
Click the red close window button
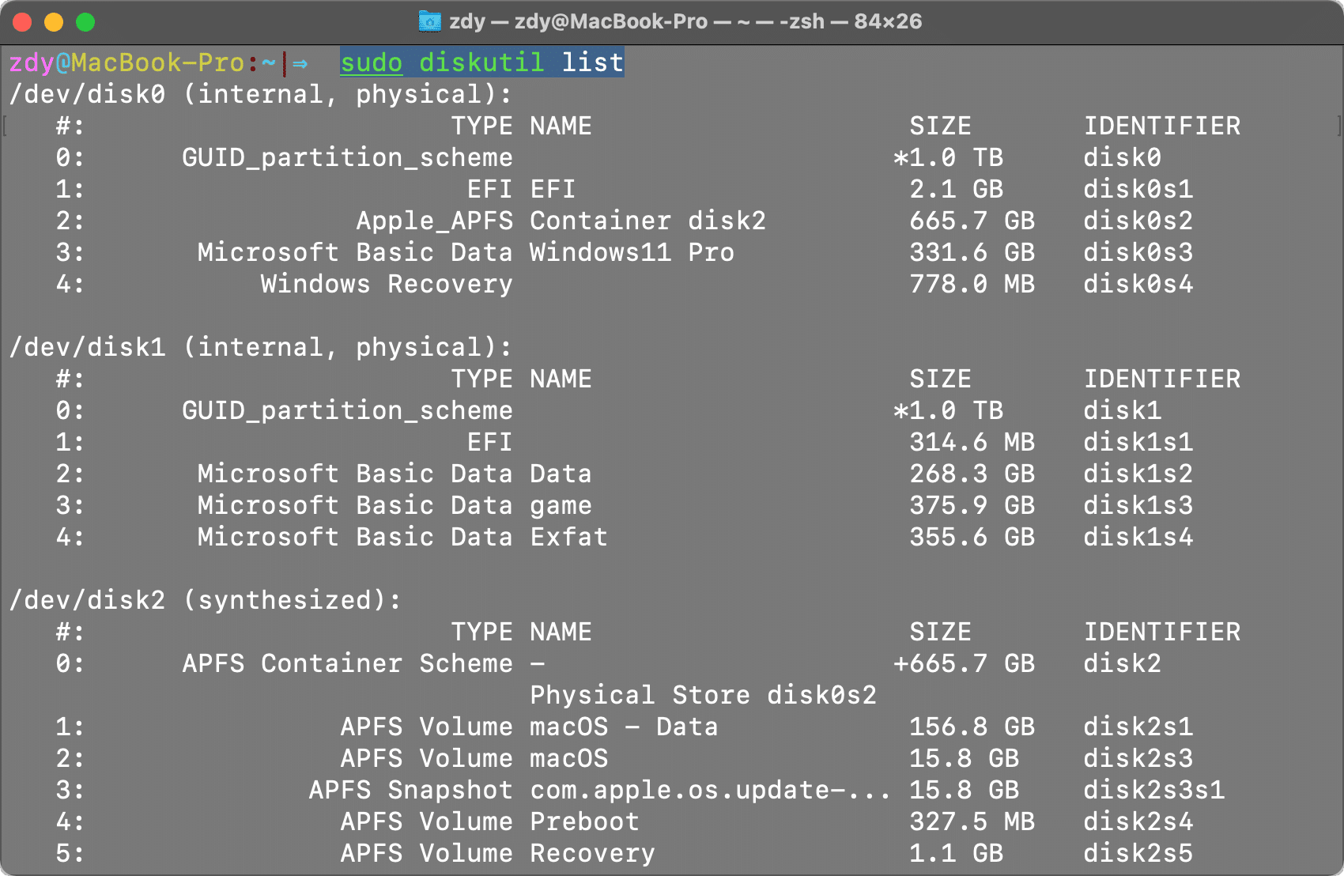coord(22,22)
